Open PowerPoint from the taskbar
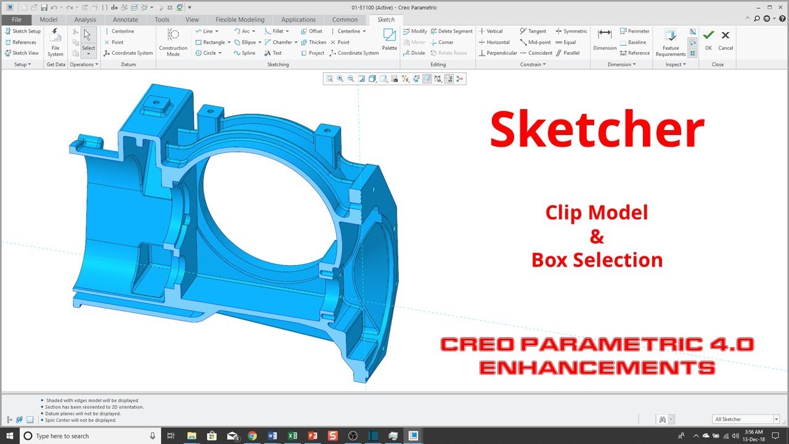This screenshot has width=789, height=444. point(313,436)
